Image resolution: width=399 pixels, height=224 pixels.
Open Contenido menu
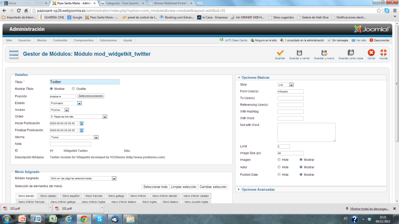(60, 41)
